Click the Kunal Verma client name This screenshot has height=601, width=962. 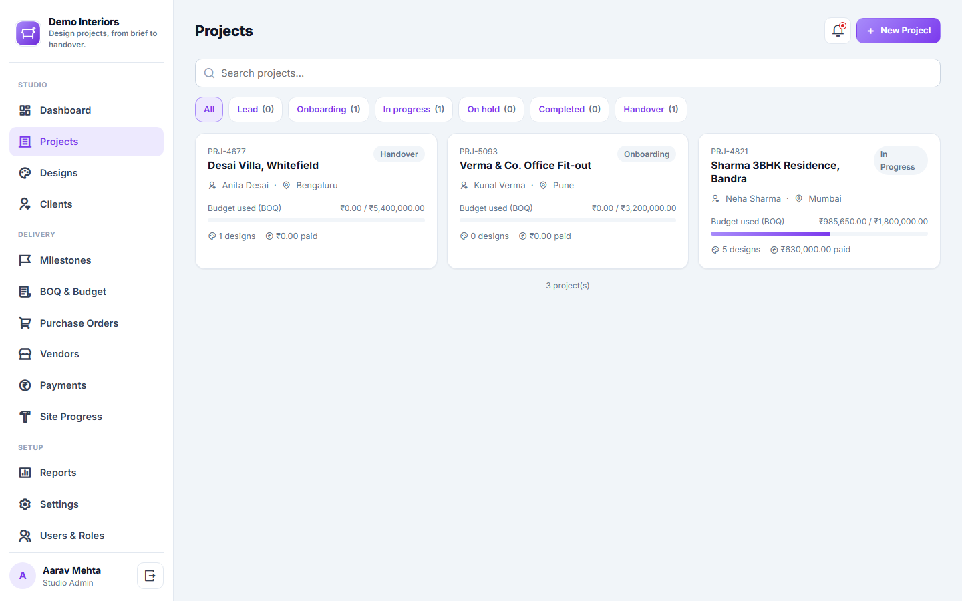(500, 186)
